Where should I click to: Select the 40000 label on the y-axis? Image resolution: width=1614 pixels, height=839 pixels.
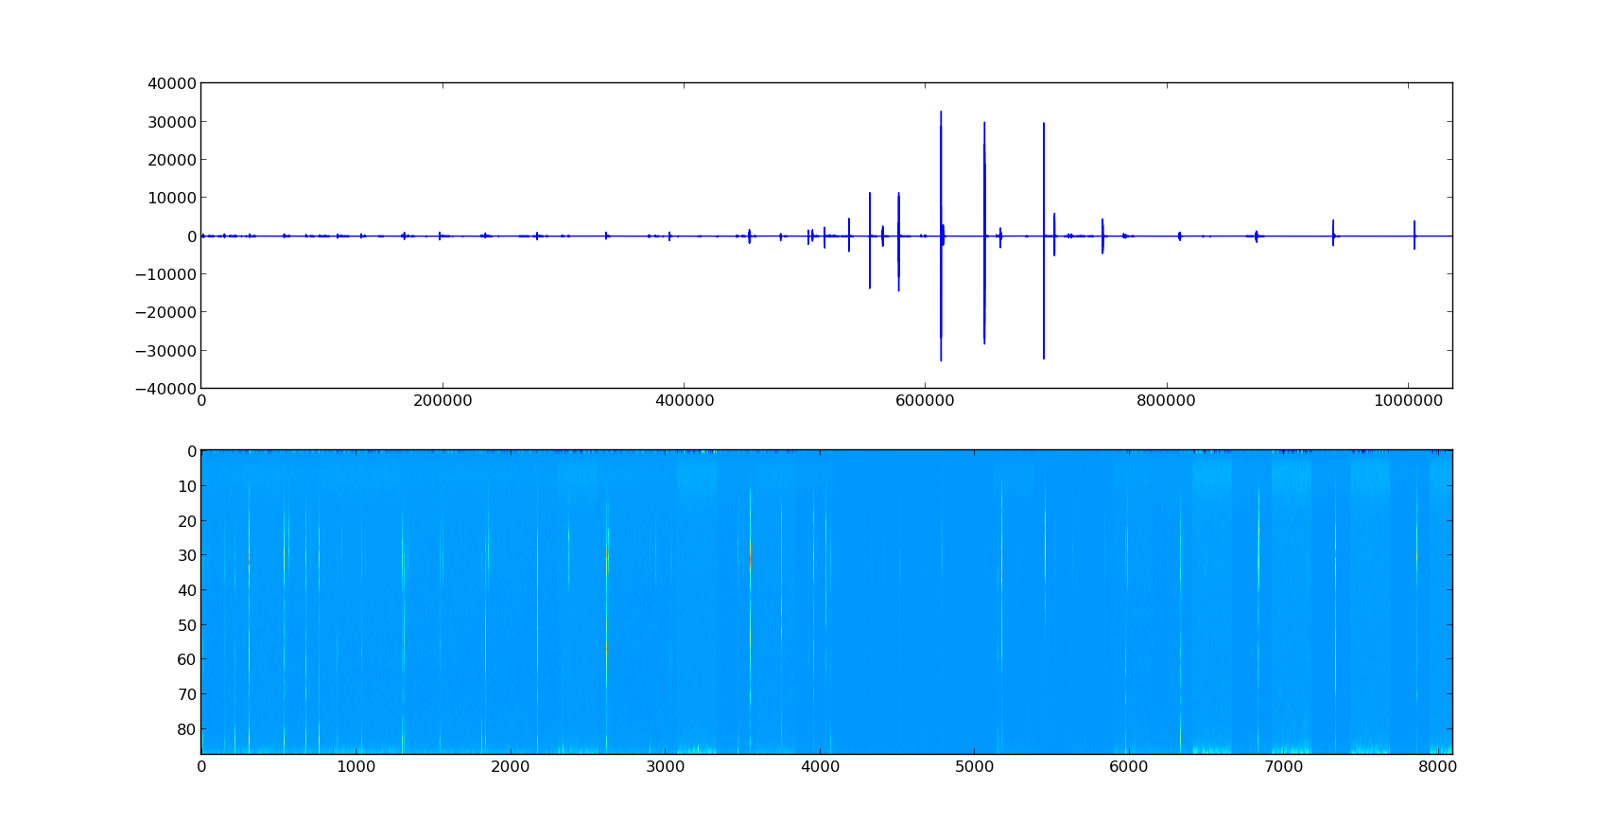172,84
